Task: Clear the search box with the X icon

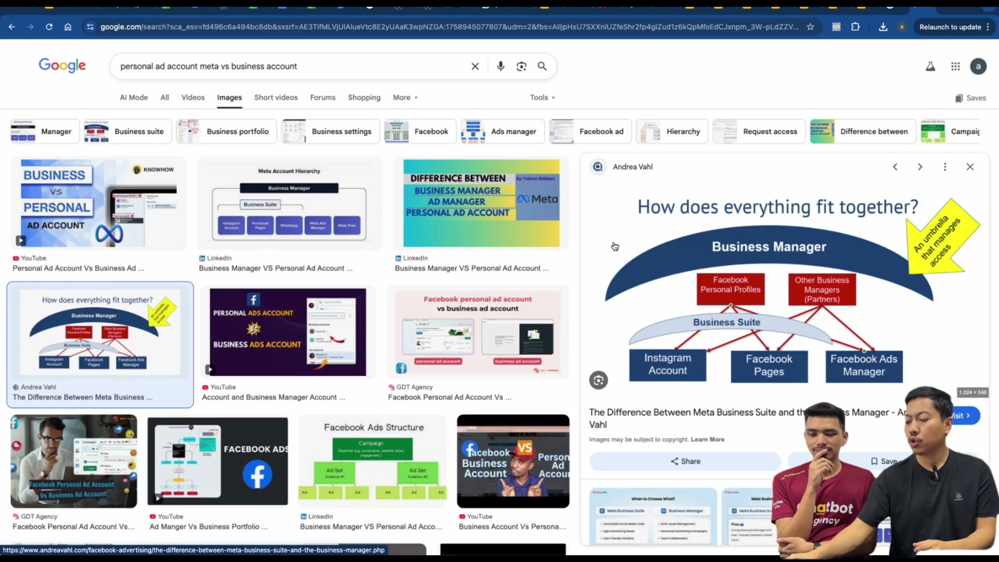Action: pos(475,66)
